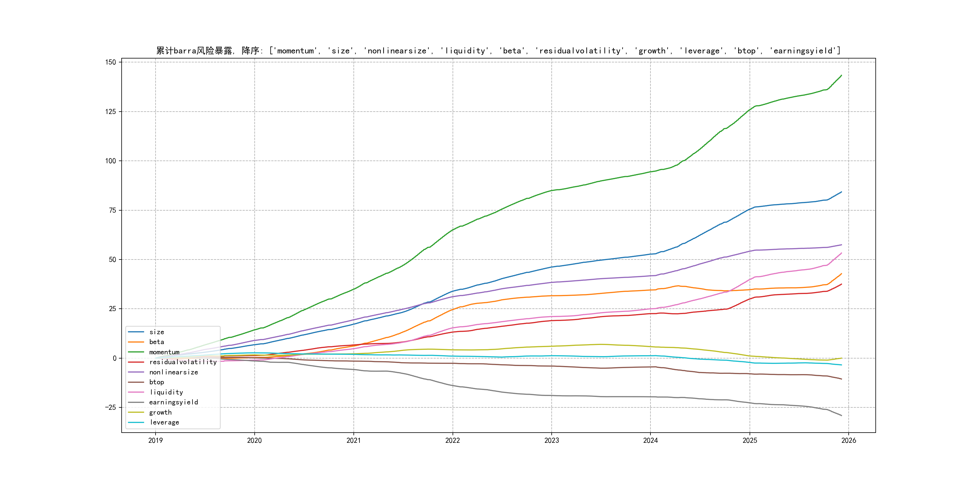Select the earningsyield legend label
This screenshot has height=486, width=973.
click(x=173, y=402)
